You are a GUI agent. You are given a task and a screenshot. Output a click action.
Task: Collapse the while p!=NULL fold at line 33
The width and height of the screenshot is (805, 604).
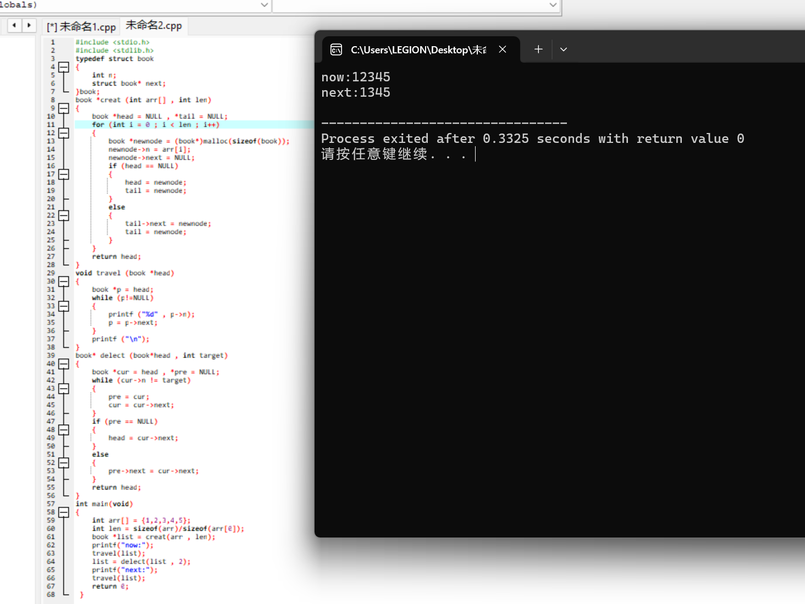64,306
